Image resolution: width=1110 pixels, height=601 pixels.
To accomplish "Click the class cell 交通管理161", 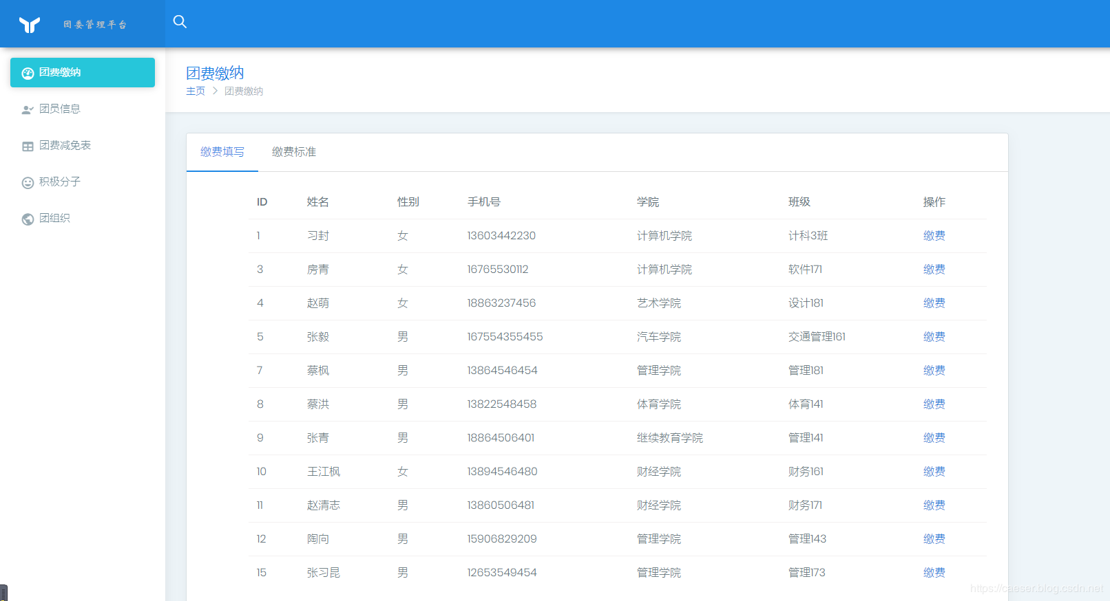I will pyautogui.click(x=817, y=337).
